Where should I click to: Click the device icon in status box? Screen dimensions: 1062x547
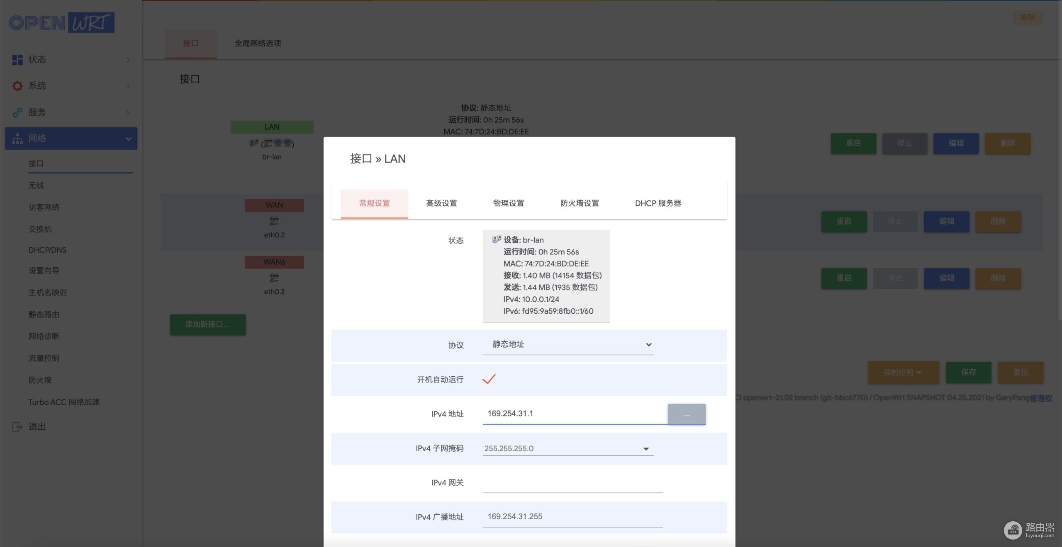click(x=497, y=240)
